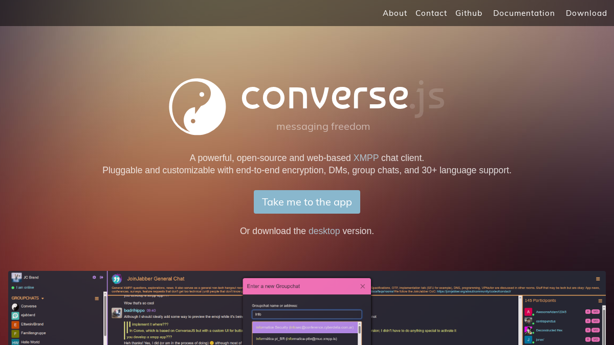This screenshot has height=345, width=614.
Task: Click the A badge beside contrapunctus
Action: pyautogui.click(x=588, y=321)
